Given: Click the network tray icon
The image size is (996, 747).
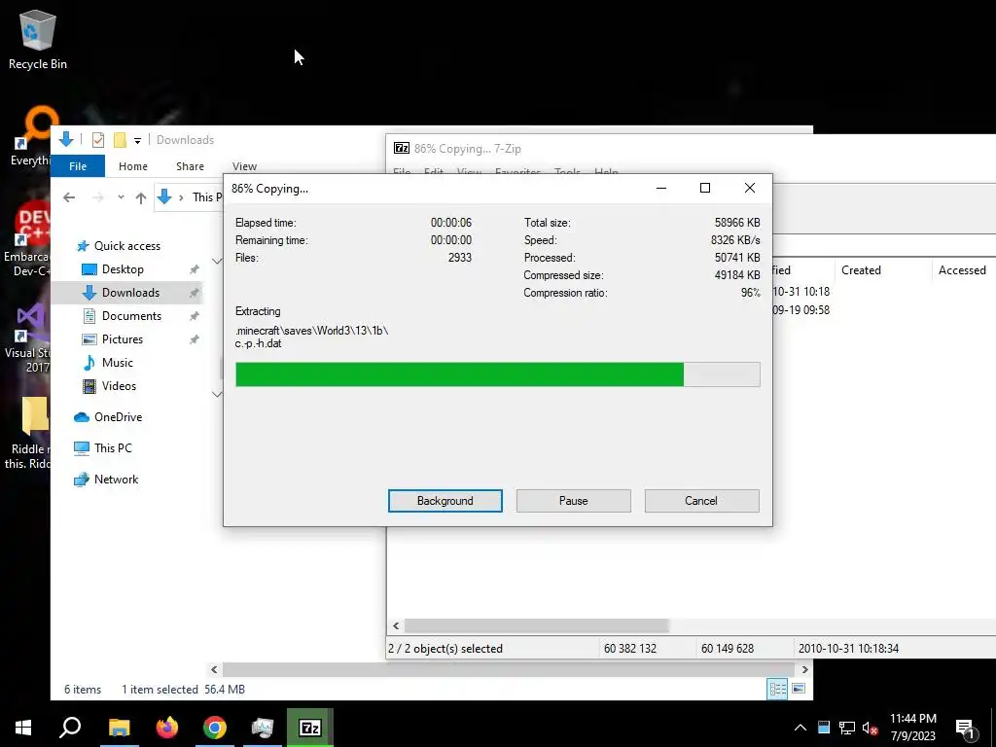Looking at the screenshot, I should point(847,728).
